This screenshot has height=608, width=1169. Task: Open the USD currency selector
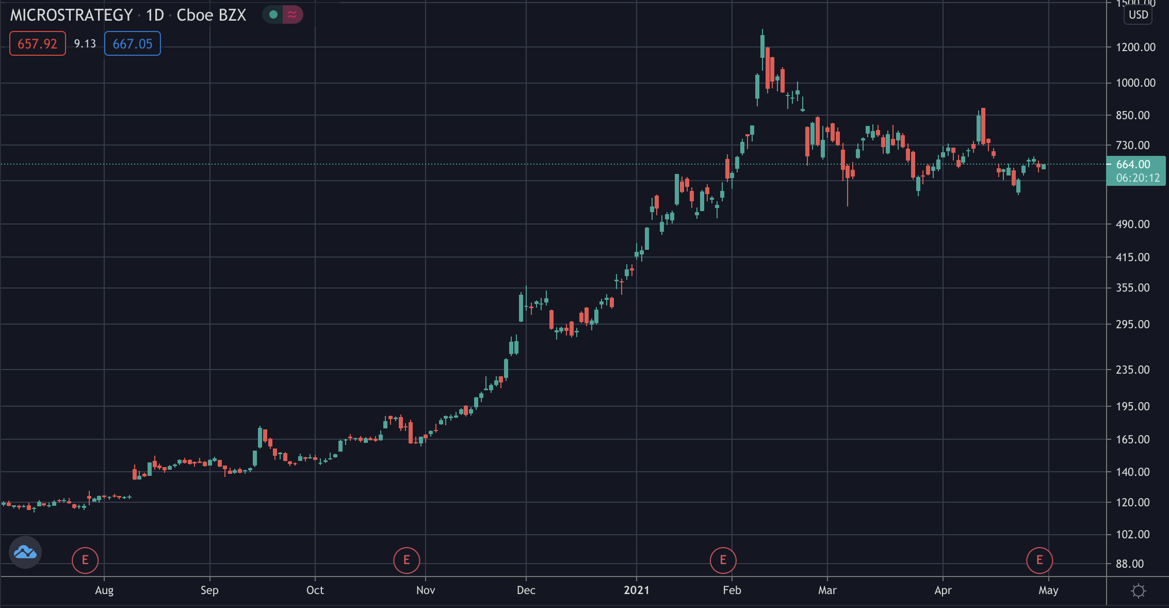point(1138,14)
